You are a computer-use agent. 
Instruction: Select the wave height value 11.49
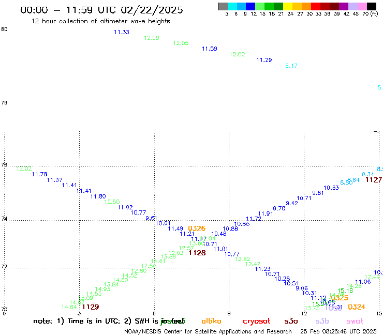[175, 228]
